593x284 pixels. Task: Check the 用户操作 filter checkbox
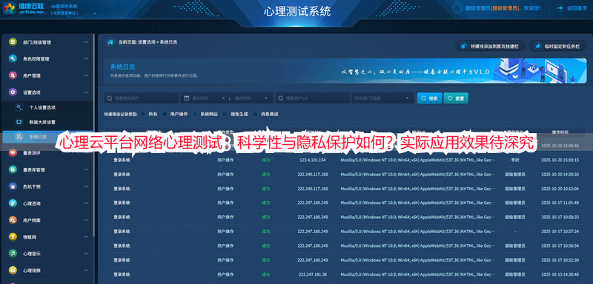click(165, 114)
